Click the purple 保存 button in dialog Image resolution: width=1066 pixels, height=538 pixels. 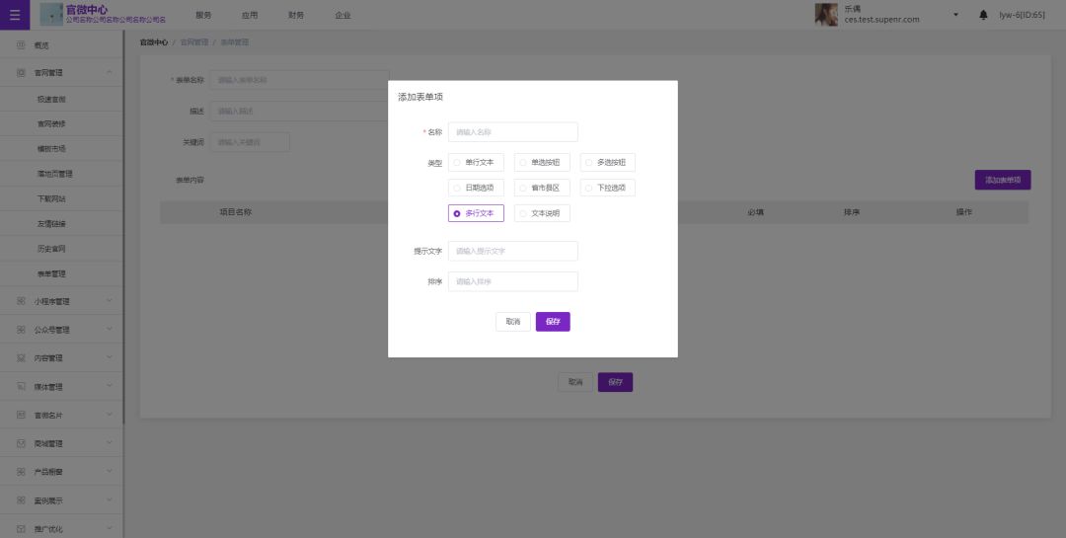pyautogui.click(x=553, y=322)
